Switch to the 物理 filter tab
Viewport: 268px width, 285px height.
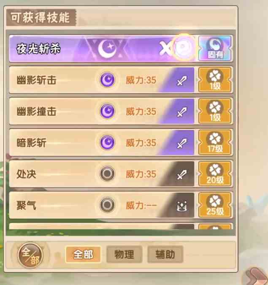(124, 255)
